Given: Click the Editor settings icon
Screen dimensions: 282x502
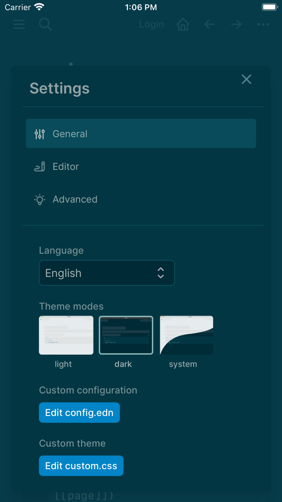Looking at the screenshot, I should coord(39,167).
